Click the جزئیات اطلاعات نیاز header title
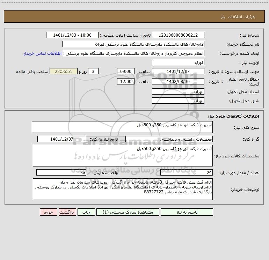Viewport: 269px width, 260px height. tap(238, 17)
